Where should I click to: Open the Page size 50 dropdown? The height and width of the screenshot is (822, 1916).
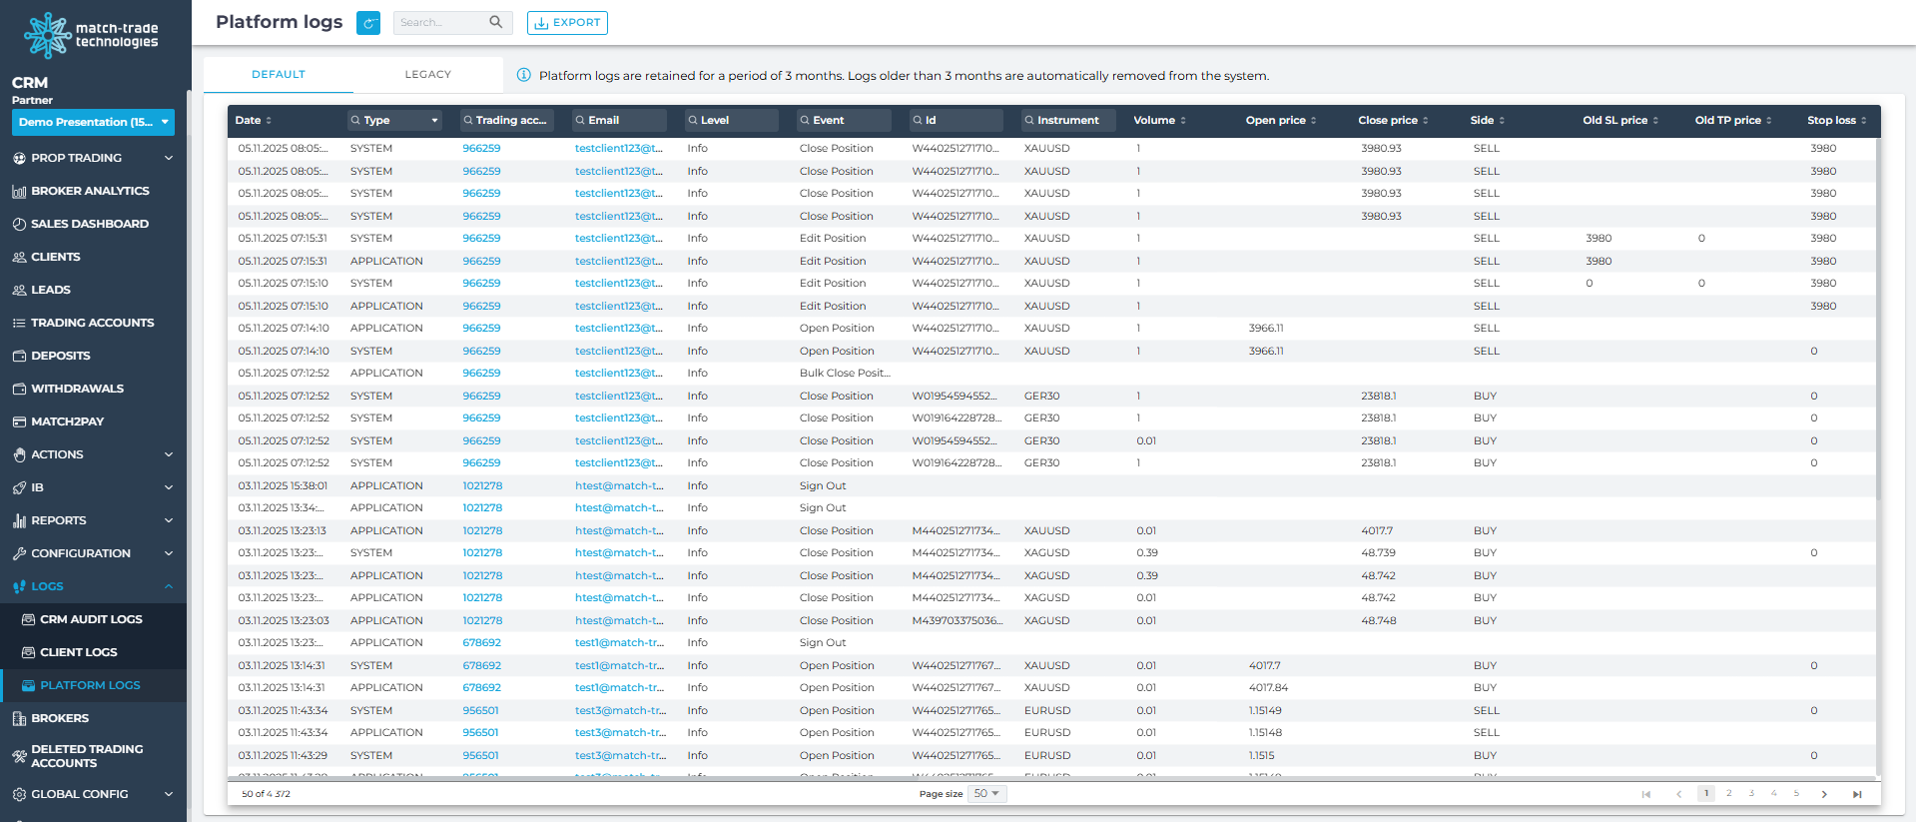(x=988, y=794)
